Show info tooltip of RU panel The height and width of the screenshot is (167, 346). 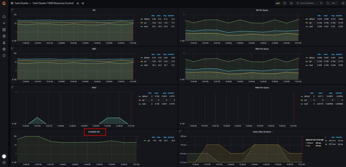pyautogui.click(x=12, y=10)
